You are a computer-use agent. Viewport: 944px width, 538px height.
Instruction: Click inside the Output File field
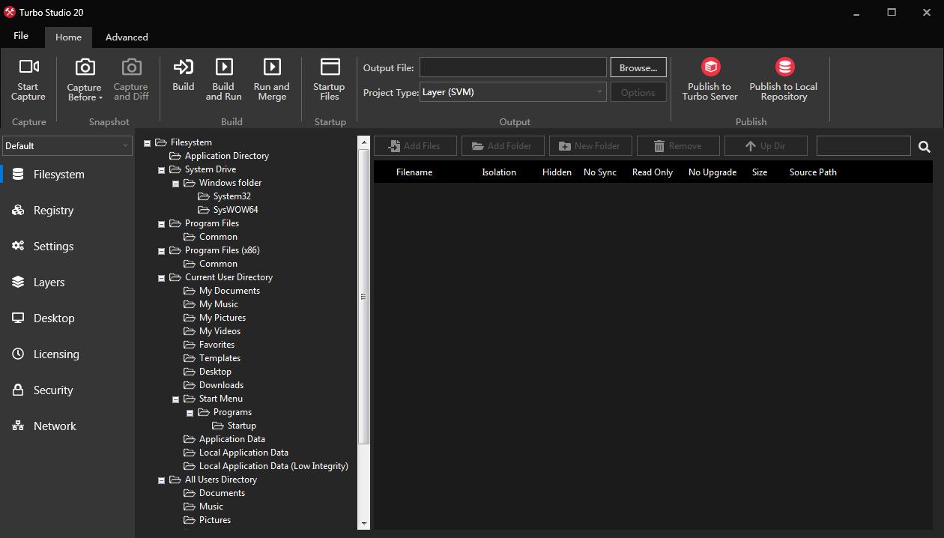[x=513, y=67]
